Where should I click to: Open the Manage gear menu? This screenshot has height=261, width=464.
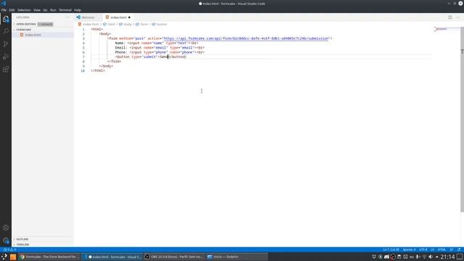pos(6,240)
